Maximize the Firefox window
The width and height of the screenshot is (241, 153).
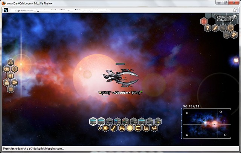(225, 3)
